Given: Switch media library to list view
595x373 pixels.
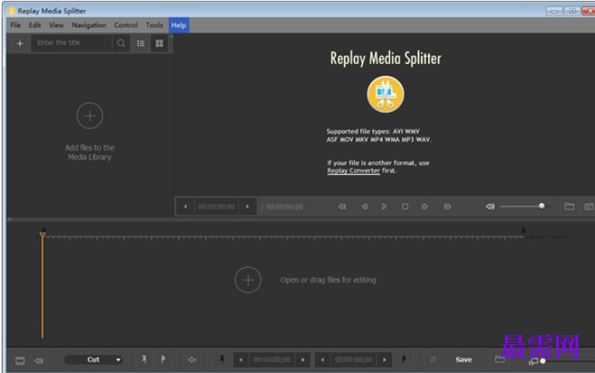Looking at the screenshot, I should pyautogui.click(x=141, y=43).
